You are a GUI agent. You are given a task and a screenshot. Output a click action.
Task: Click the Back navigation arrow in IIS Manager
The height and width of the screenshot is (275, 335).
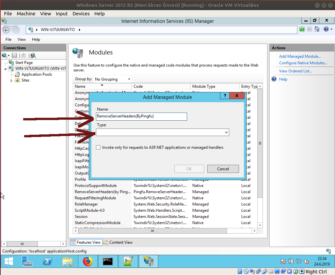[x=6, y=30]
